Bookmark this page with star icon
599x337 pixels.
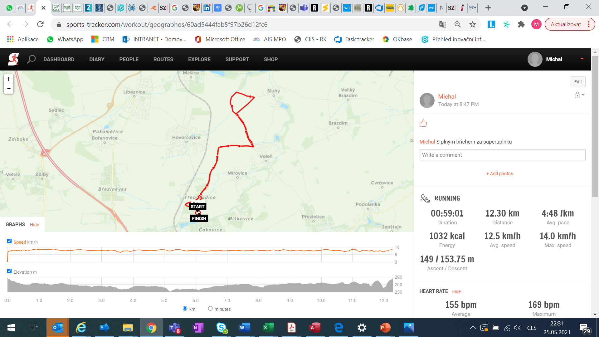tap(473, 24)
